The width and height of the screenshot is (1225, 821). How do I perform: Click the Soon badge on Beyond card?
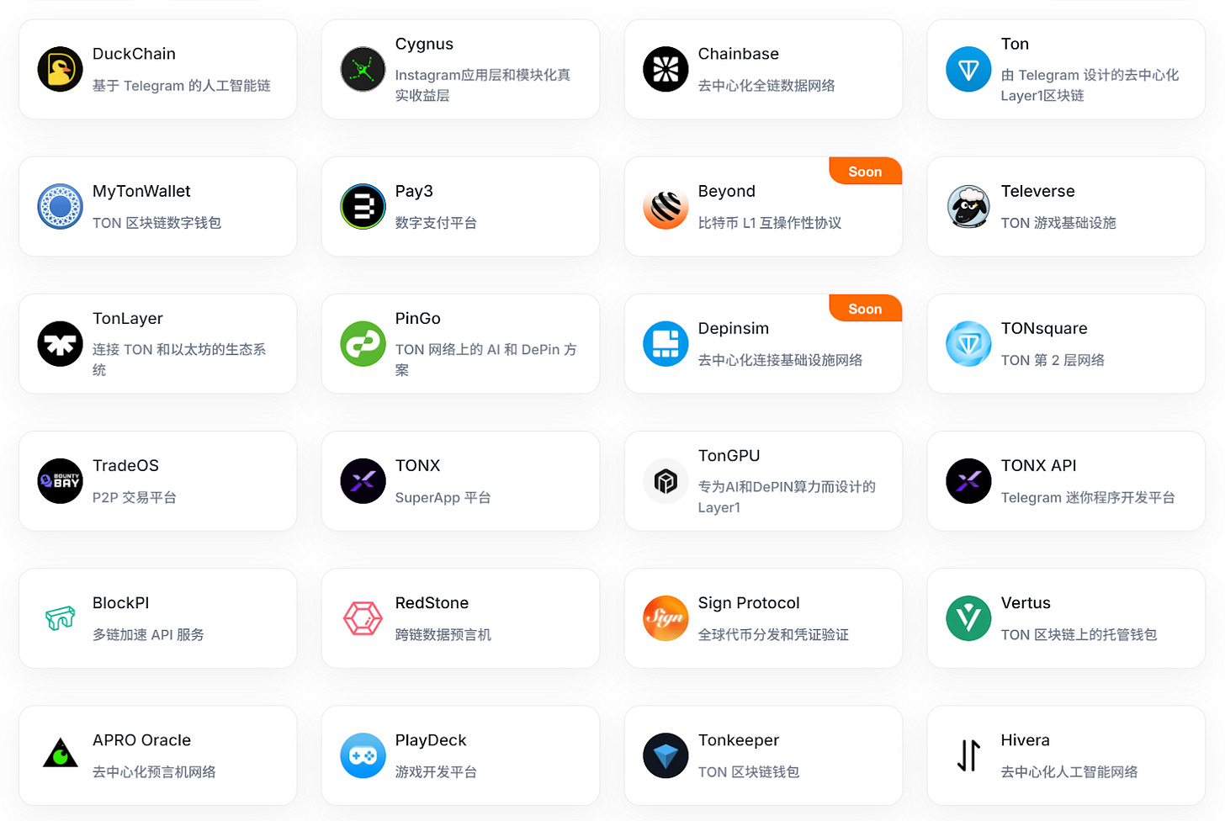coord(865,172)
